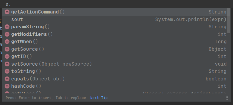Image resolution: width=233 pixels, height=105 pixels.
Task: Click the method icon beside setSource
Action: tap(7, 64)
